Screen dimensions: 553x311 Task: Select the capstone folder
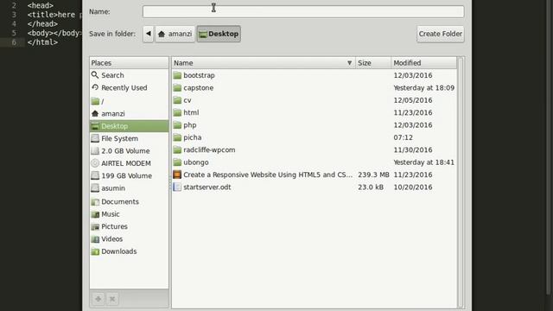click(315, 88)
